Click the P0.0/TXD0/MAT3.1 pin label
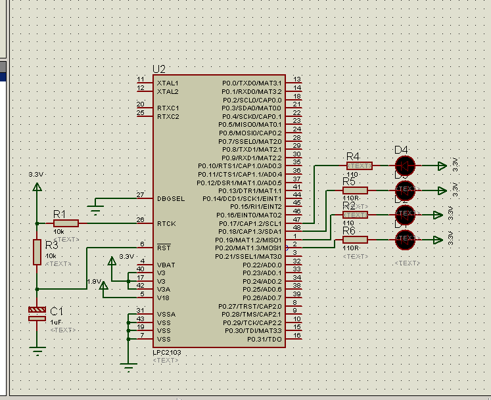Viewport: 491px width, 400px height. 252,83
